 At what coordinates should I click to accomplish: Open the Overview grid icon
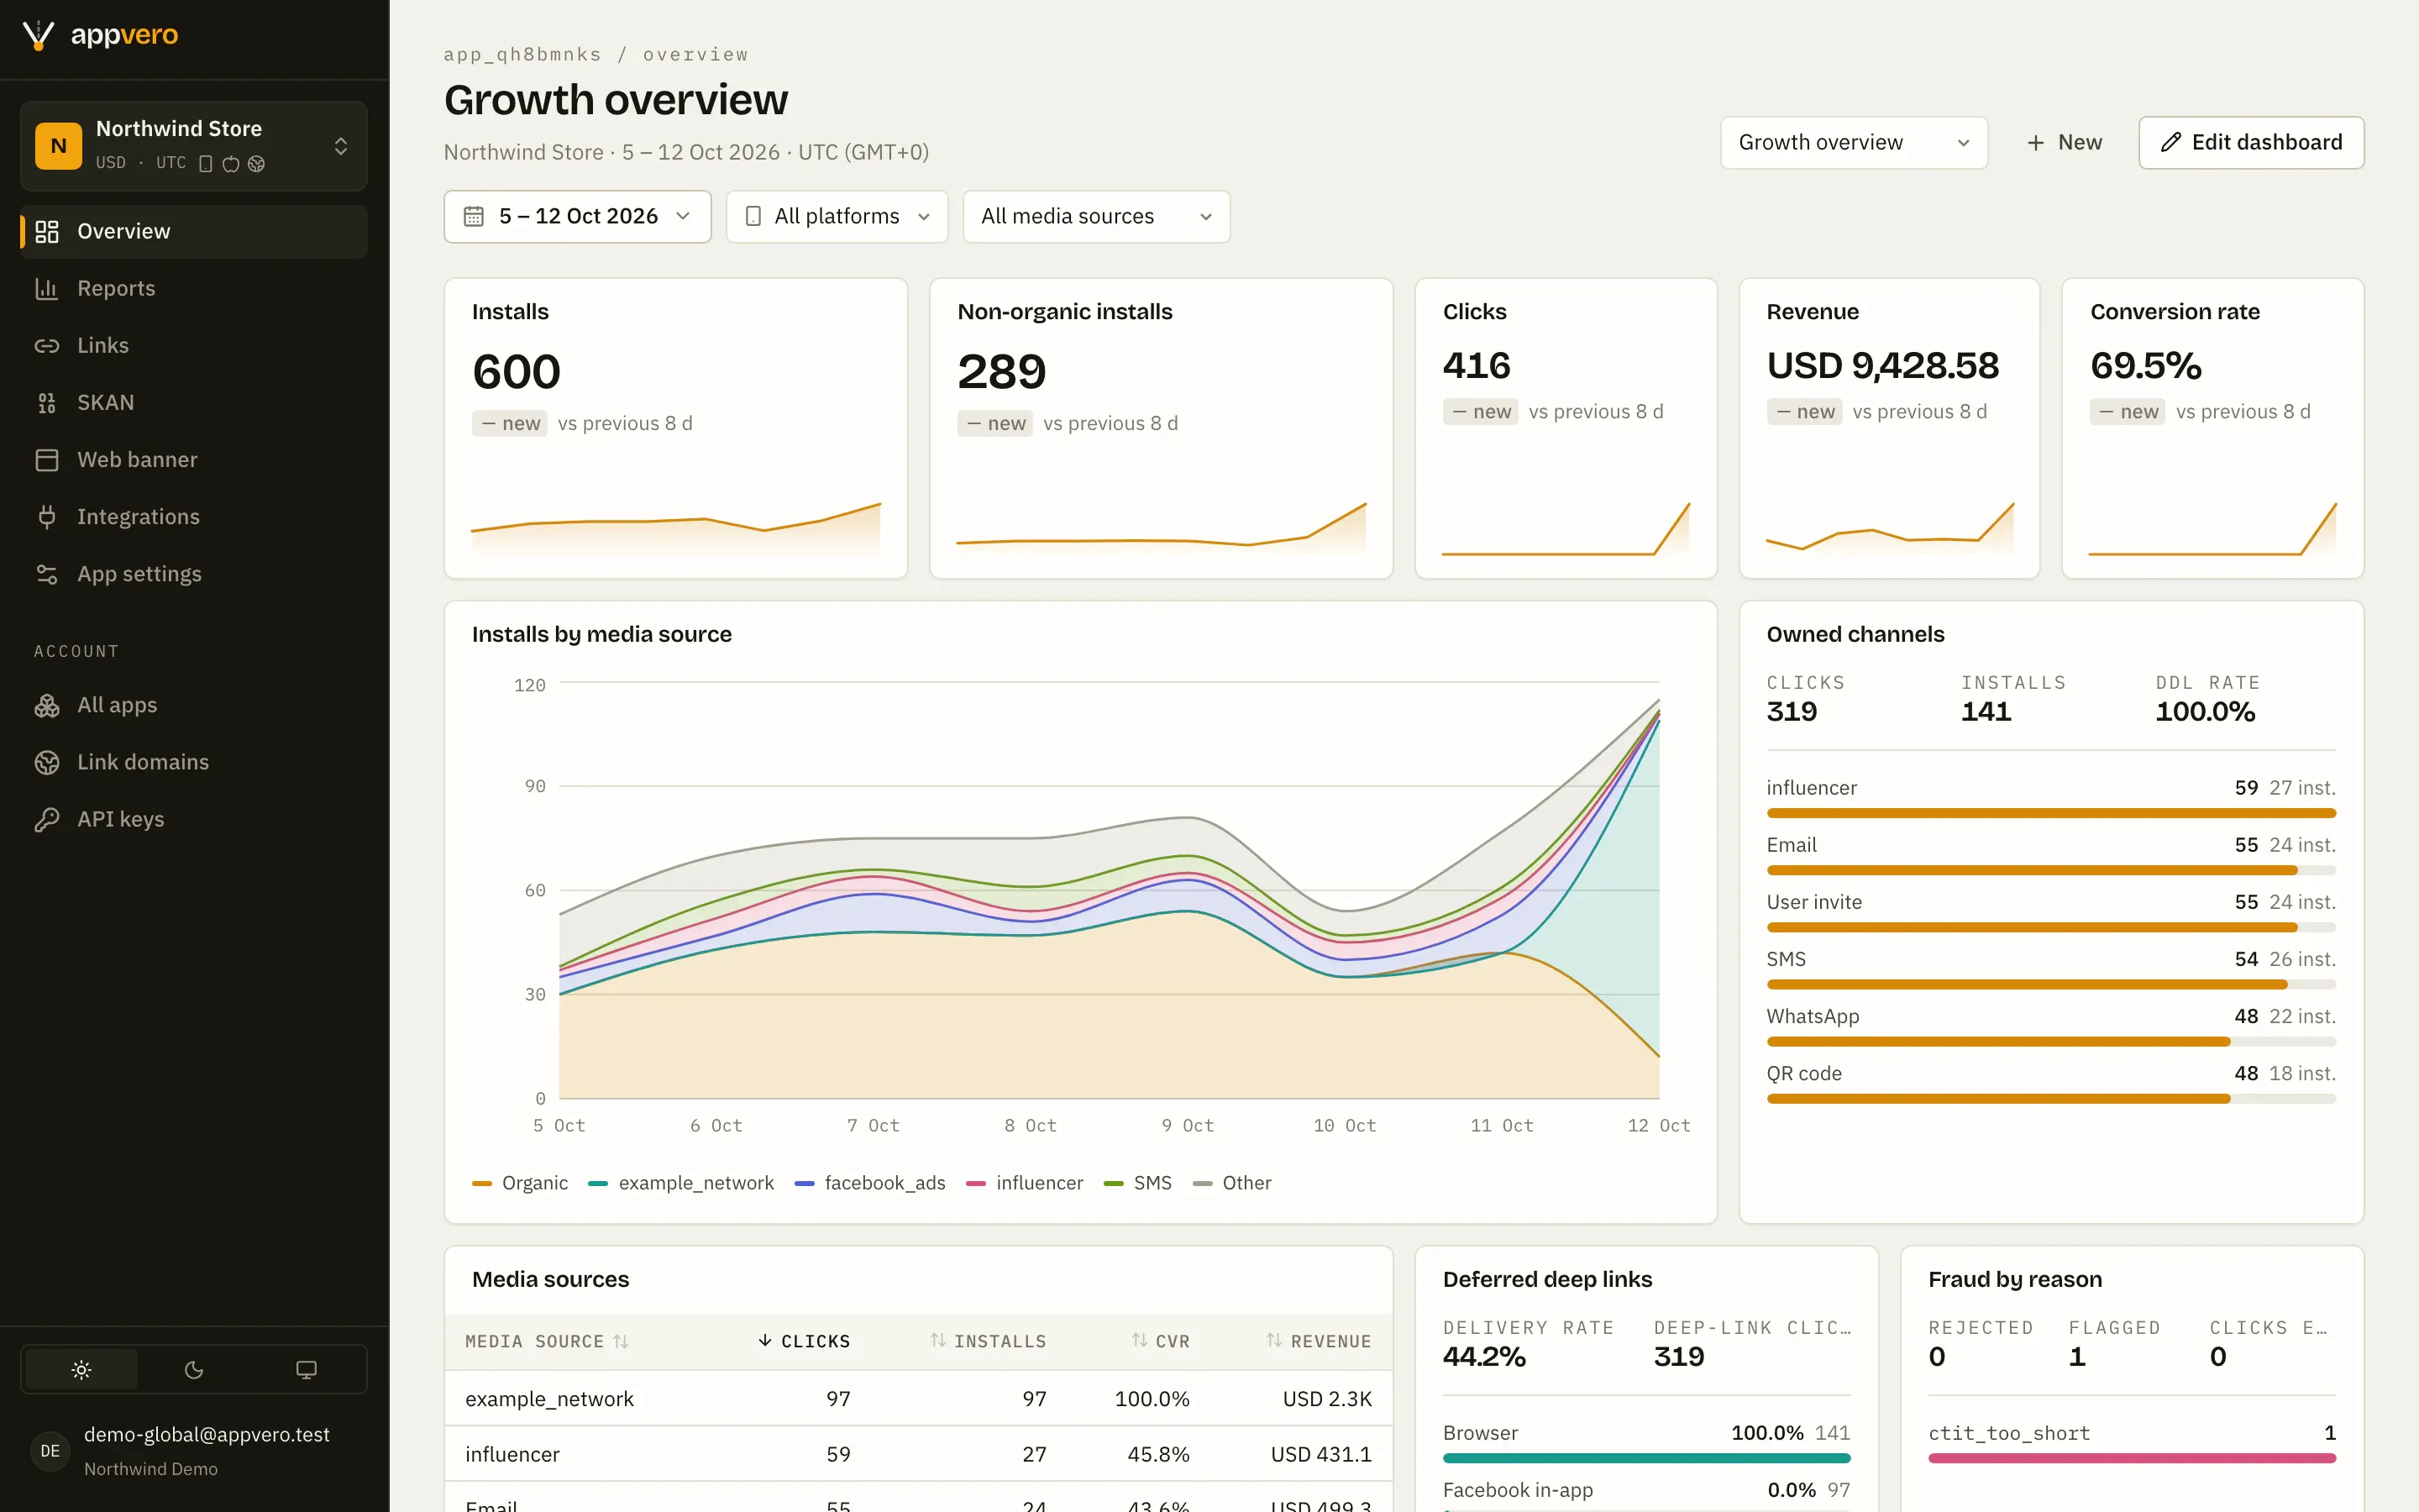(47, 231)
